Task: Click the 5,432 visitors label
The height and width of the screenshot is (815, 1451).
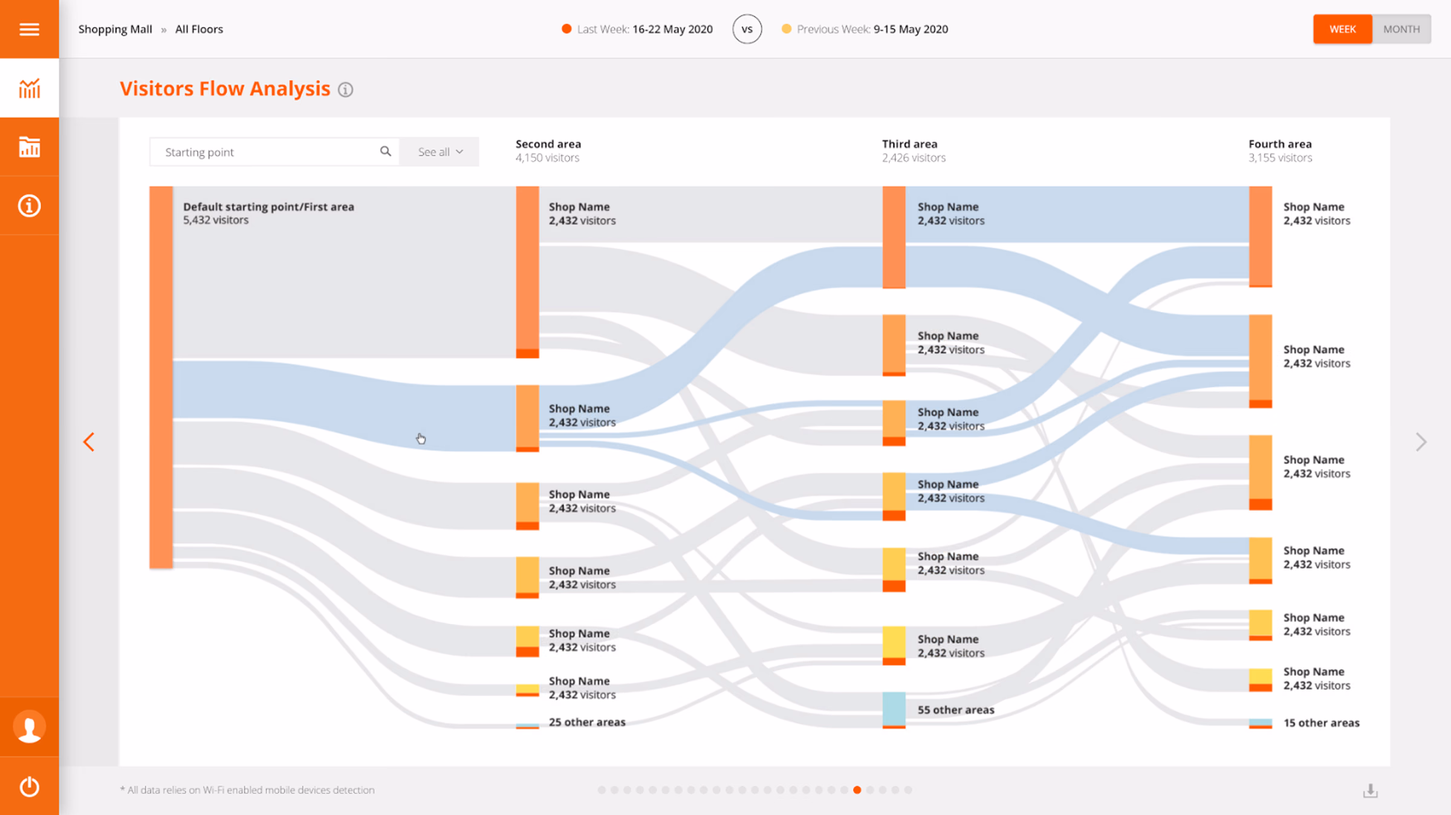Action: pyautogui.click(x=216, y=220)
